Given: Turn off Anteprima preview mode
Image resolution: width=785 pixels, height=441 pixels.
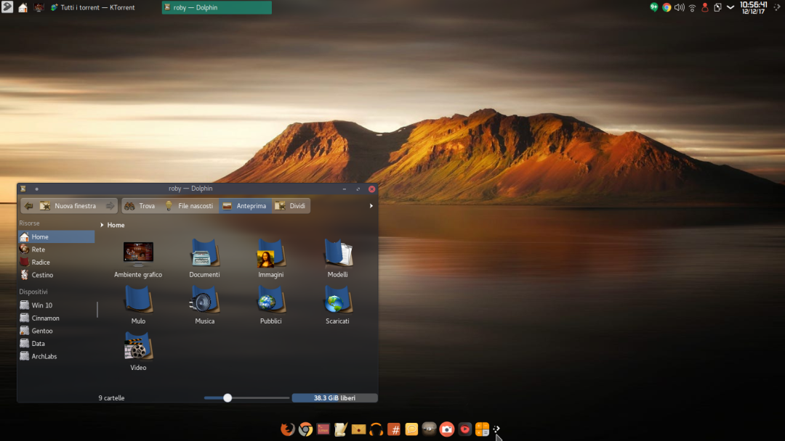Looking at the screenshot, I should coord(245,206).
